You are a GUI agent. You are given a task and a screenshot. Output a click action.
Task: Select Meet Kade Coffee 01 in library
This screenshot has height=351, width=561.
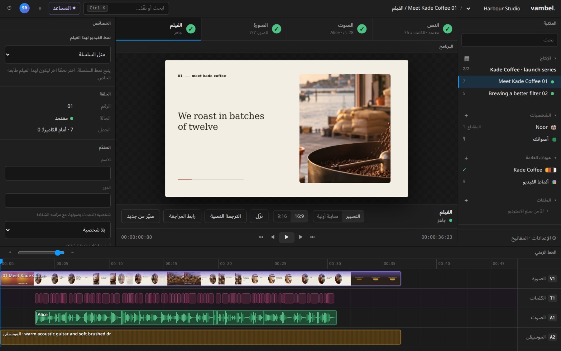click(x=509, y=81)
